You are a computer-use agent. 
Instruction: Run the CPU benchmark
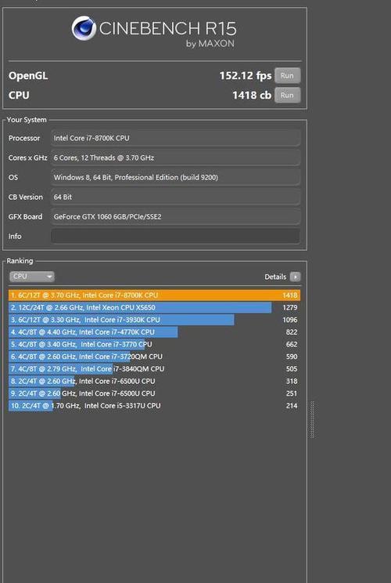[x=288, y=95]
